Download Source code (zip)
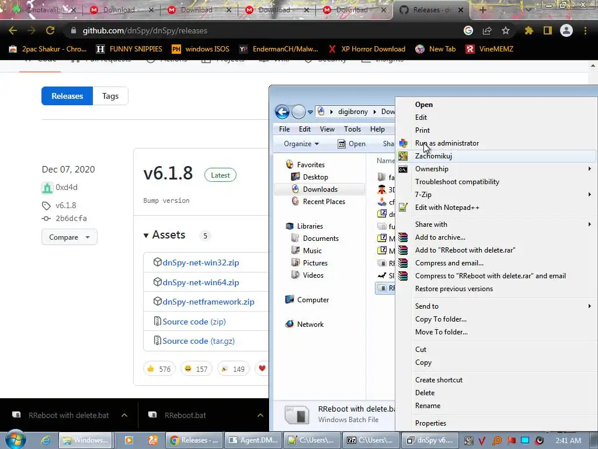This screenshot has height=449, width=598. (x=194, y=322)
